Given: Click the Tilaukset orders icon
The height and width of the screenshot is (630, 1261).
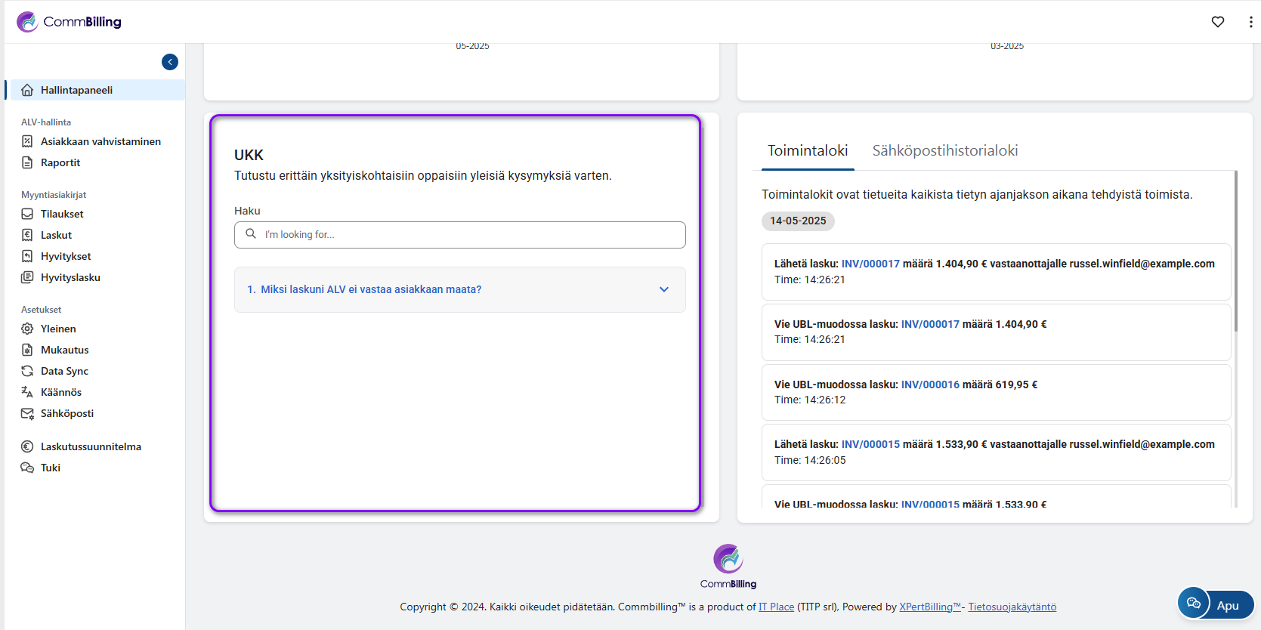Looking at the screenshot, I should [x=27, y=214].
